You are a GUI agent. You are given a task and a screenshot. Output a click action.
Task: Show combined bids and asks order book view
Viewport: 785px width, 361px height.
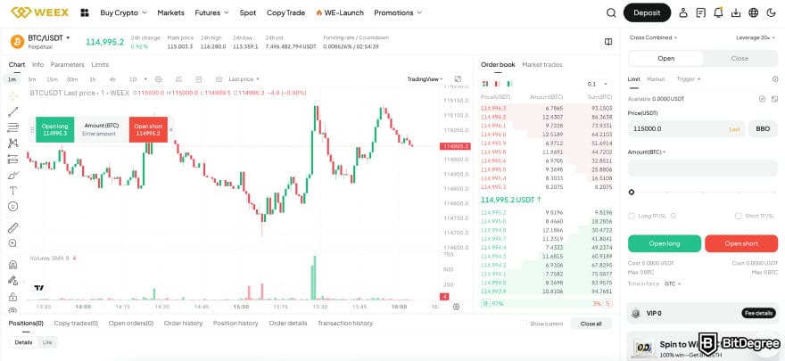pos(484,84)
